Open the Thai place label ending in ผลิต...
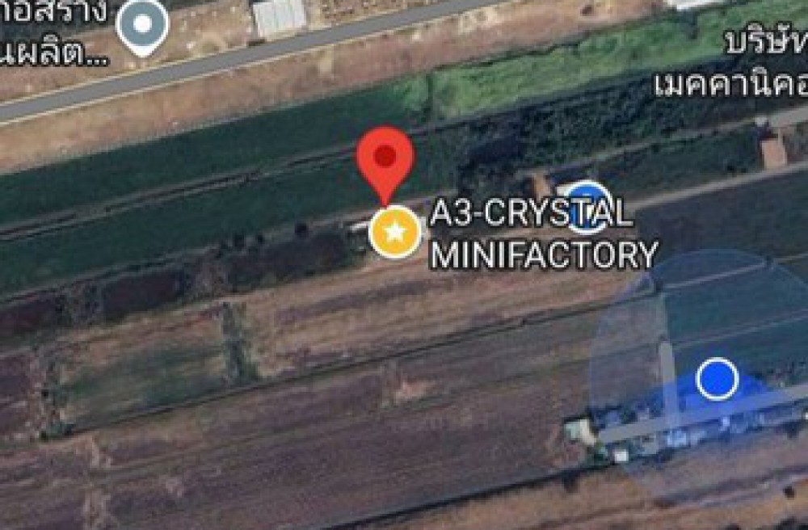808x530 pixels. [x=54, y=33]
